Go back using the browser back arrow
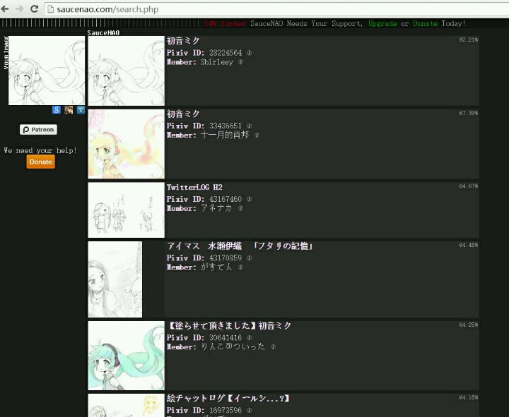Screen dimensions: 509x417 pyautogui.click(x=6, y=8)
